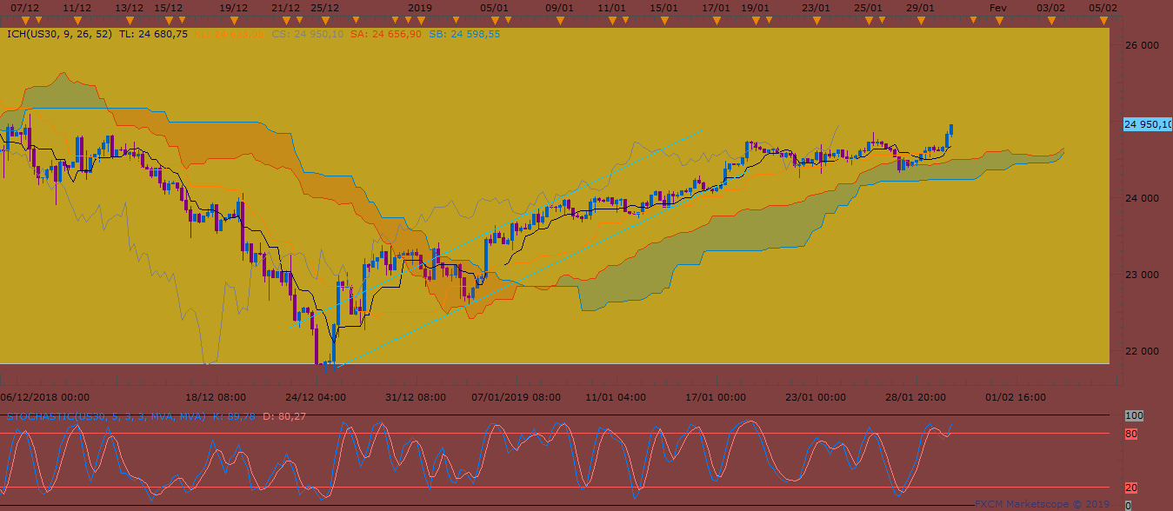Click the 11/01 04:00 time label

coord(616,397)
